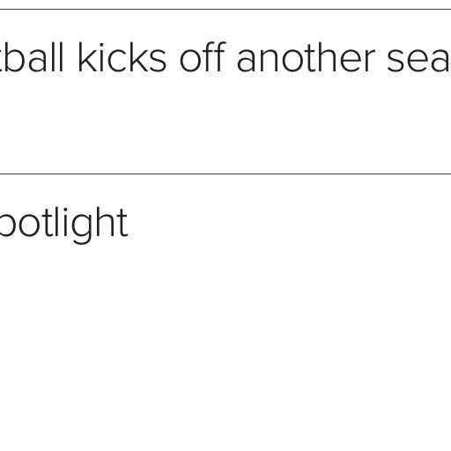Screen dimensions: 451x451
Task: Click the empty area below the Spotlight heading
Action: (225, 346)
